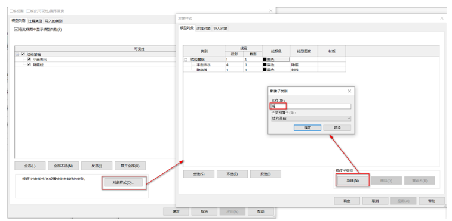
Task: Click 删除(D) subcategory button
Action: coord(386,180)
